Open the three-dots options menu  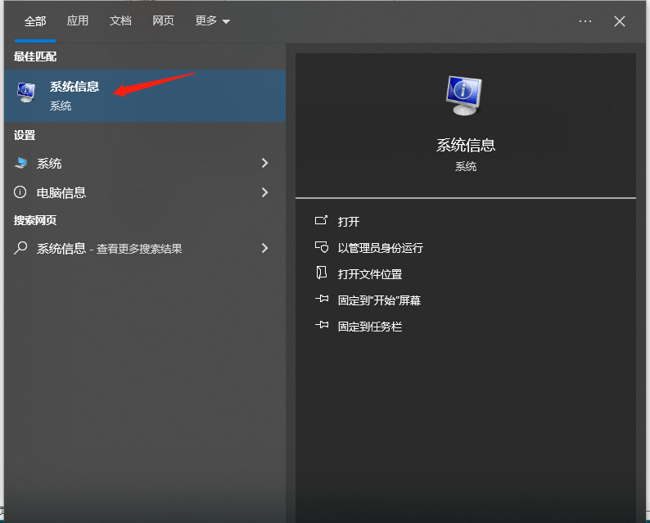585,21
